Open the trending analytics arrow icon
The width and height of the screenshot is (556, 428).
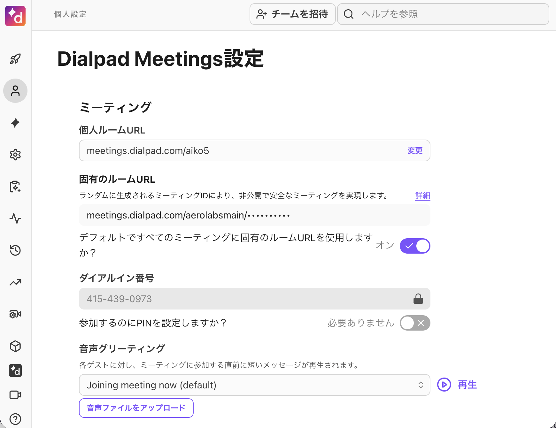[15, 282]
